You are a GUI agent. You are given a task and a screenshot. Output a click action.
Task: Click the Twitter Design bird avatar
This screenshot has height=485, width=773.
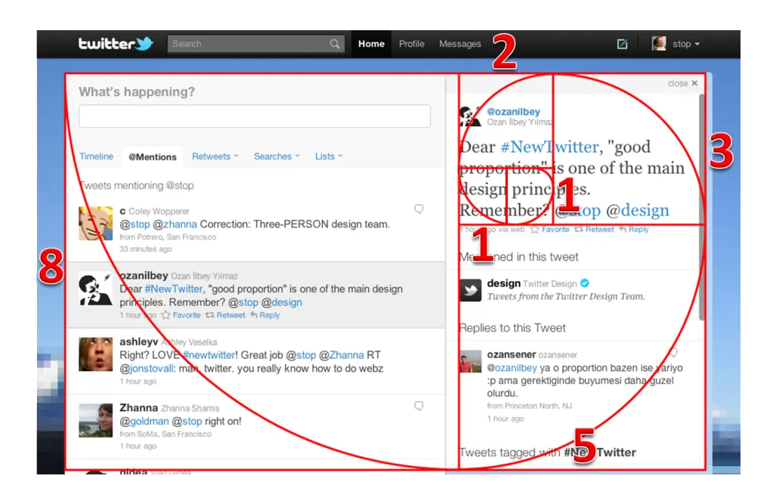(470, 290)
